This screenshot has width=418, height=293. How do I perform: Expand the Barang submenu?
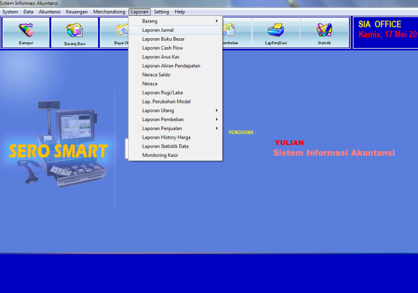coord(175,21)
